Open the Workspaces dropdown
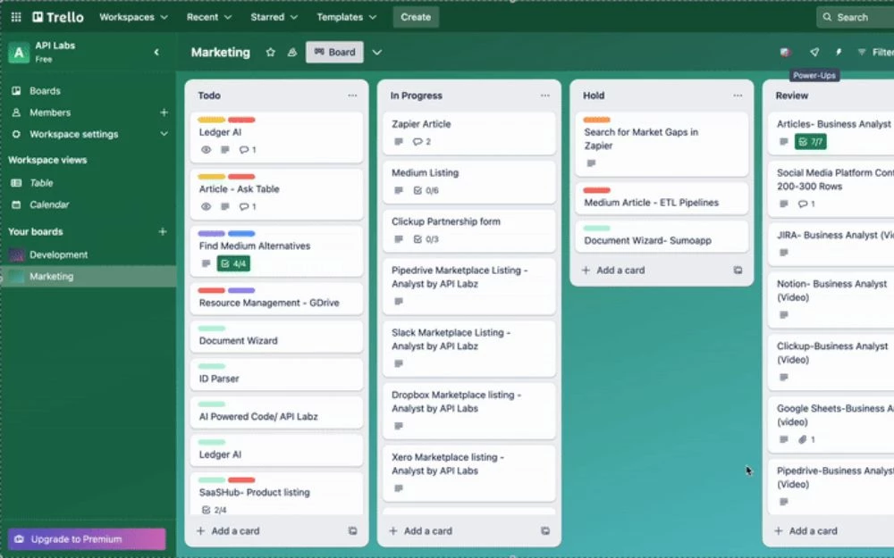Screen dimensions: 894x558 (133, 17)
